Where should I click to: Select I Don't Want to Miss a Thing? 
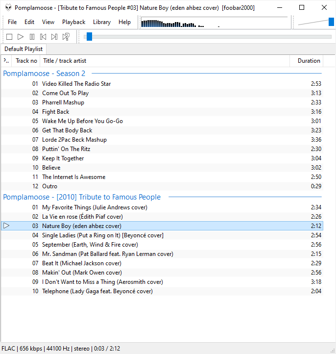click(x=162, y=282)
